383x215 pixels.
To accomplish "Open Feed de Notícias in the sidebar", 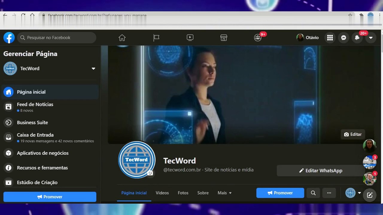I will click(50, 107).
